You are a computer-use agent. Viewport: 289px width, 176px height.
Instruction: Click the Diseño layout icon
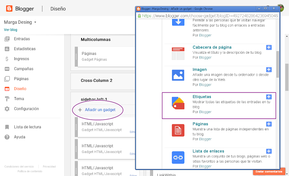coord(7,89)
